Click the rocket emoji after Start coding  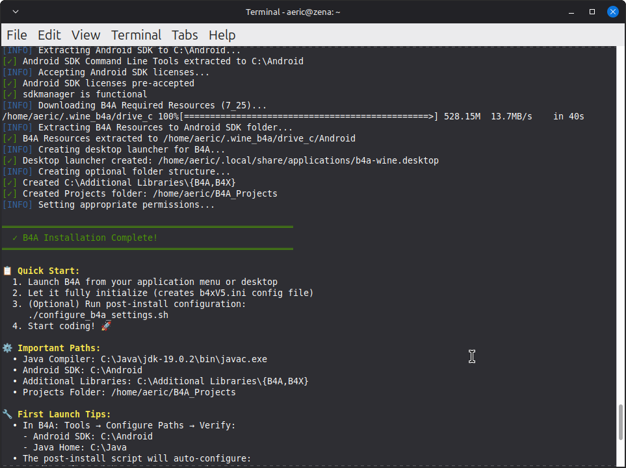click(x=106, y=326)
